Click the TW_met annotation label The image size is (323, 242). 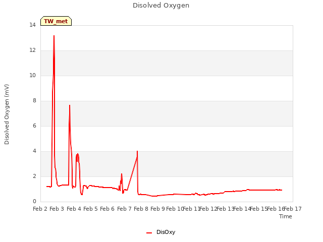[56, 21]
